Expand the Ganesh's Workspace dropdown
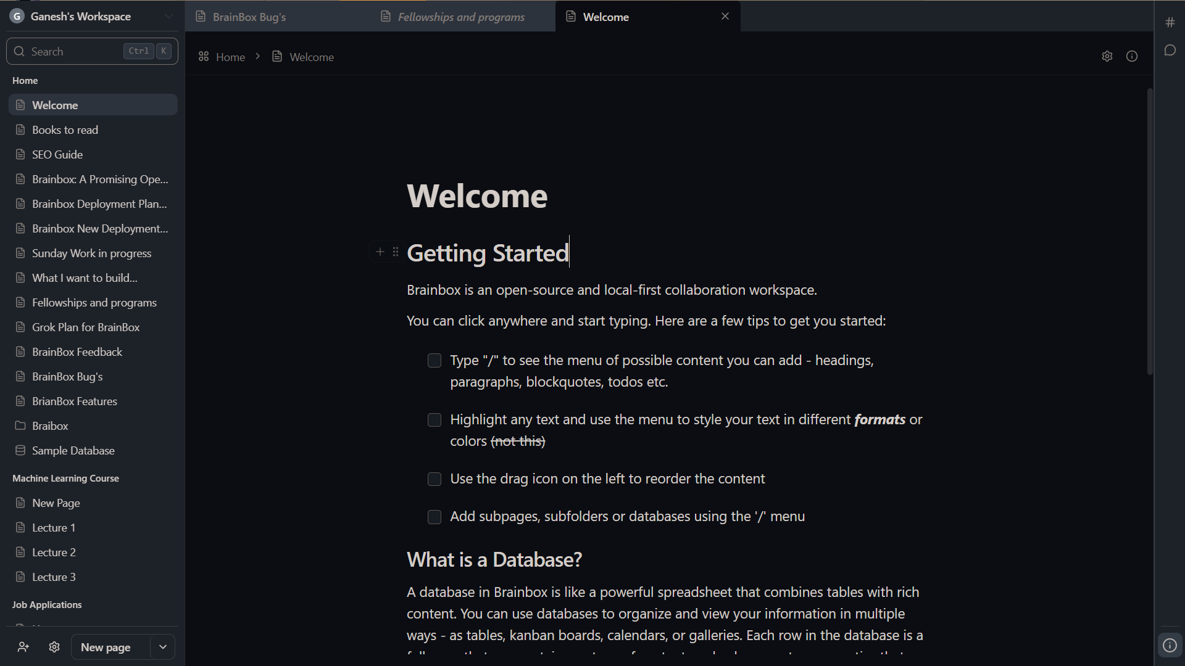Image resolution: width=1185 pixels, height=666 pixels. pos(168,17)
